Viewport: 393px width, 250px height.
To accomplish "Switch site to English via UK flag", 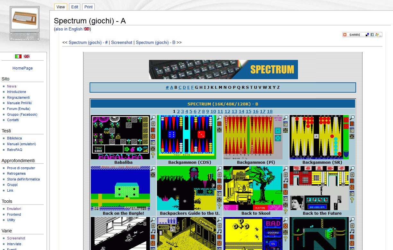I will pyautogui.click(x=27, y=56).
